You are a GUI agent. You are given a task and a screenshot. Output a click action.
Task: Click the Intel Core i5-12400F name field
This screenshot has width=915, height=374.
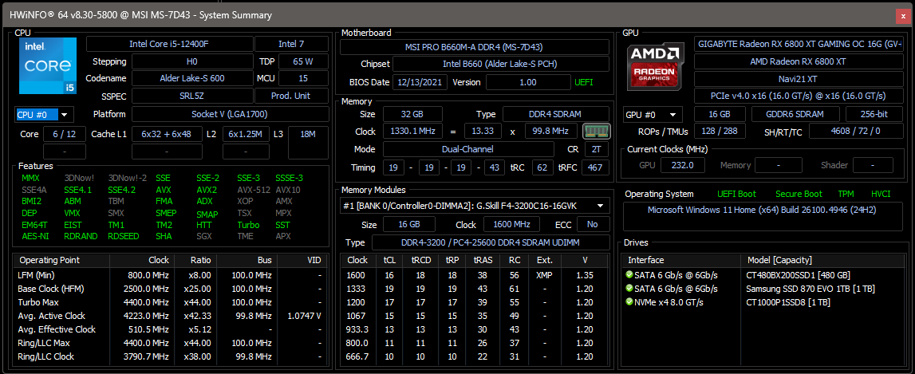click(x=170, y=44)
